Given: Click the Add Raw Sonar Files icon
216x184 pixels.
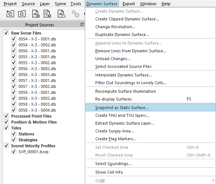Looking at the screenshot, I should pyautogui.click(x=36, y=14).
